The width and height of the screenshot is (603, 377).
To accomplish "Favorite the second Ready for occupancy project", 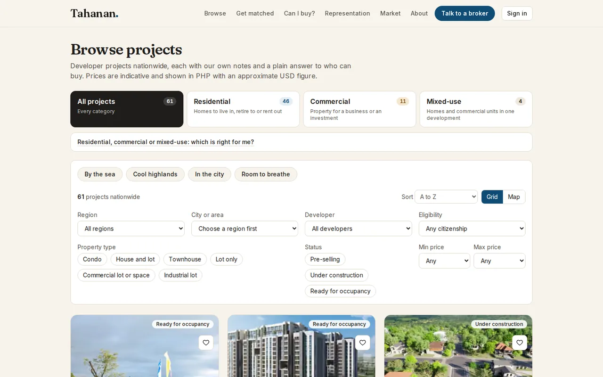I will (x=362, y=343).
